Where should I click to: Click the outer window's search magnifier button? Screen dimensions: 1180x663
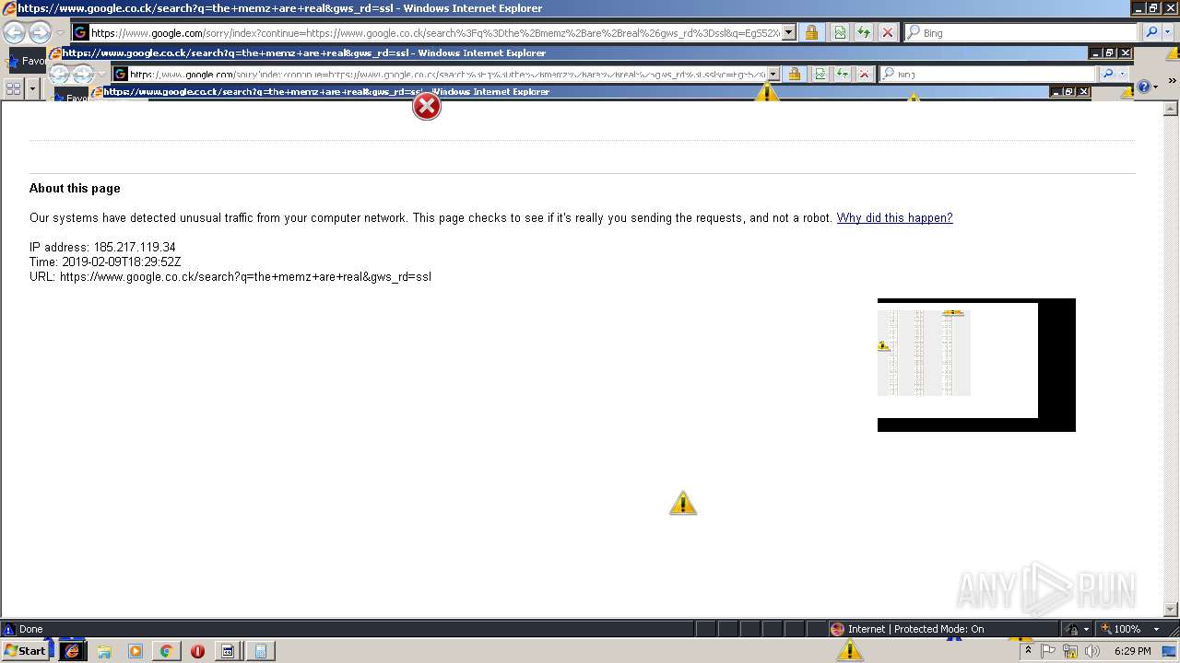(x=1150, y=33)
